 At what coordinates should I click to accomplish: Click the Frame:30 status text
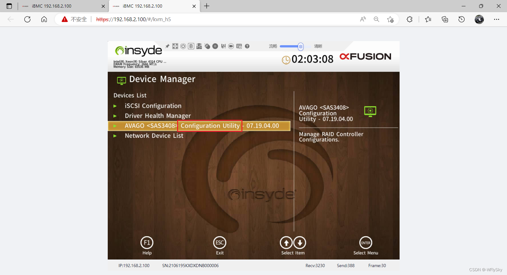(377, 266)
